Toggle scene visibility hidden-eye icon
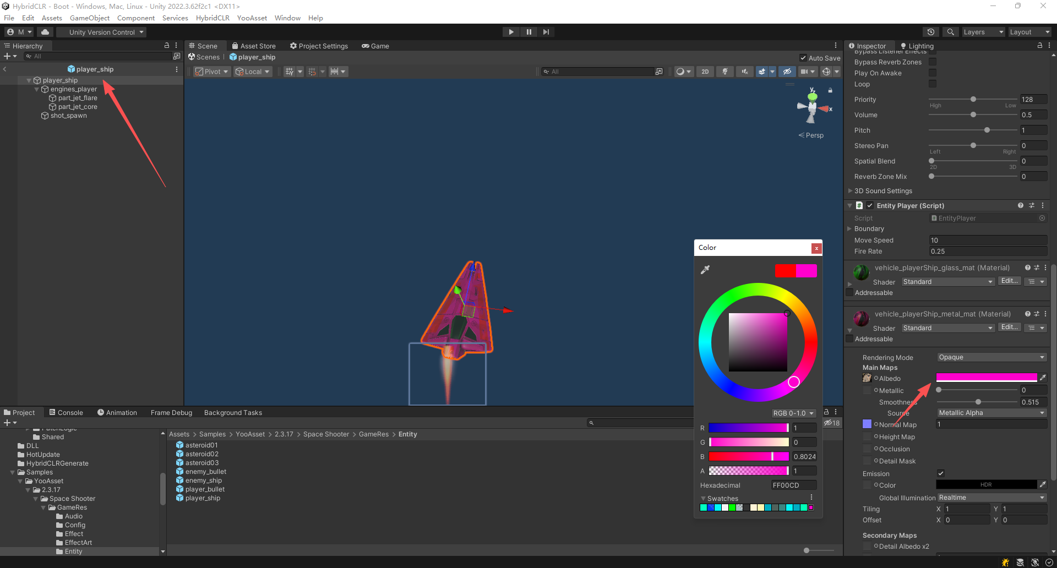1057x568 pixels. (787, 72)
